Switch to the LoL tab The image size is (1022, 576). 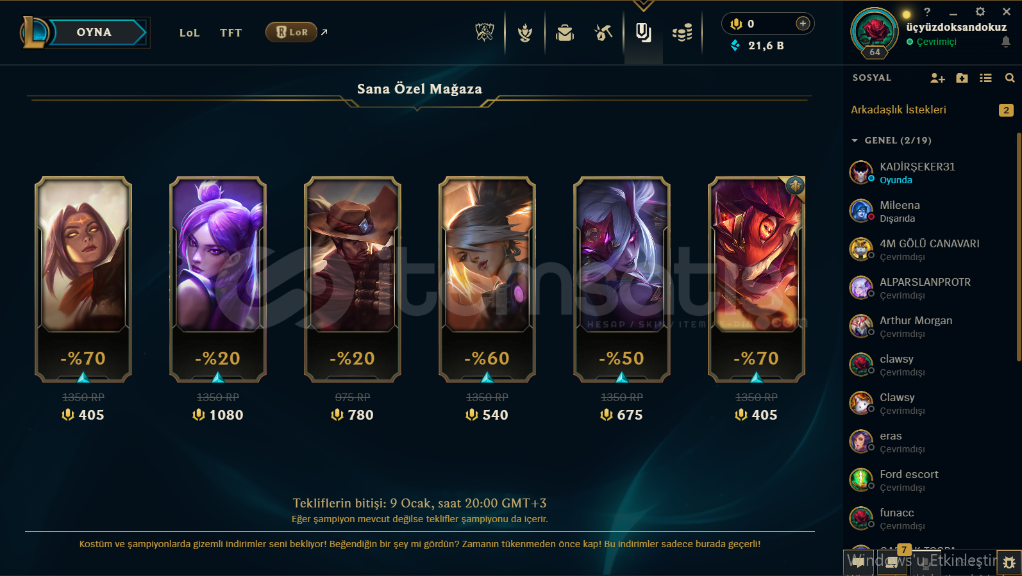tap(190, 33)
